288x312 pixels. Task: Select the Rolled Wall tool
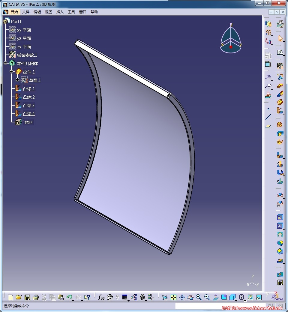[x=280, y=142]
